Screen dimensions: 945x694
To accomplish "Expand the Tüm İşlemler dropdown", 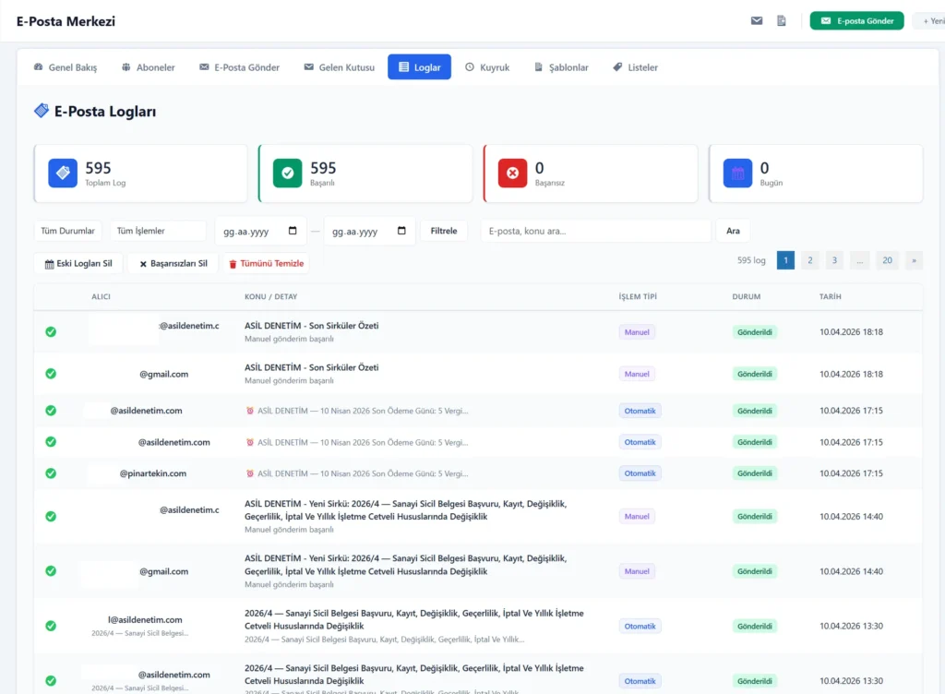I will coord(158,231).
